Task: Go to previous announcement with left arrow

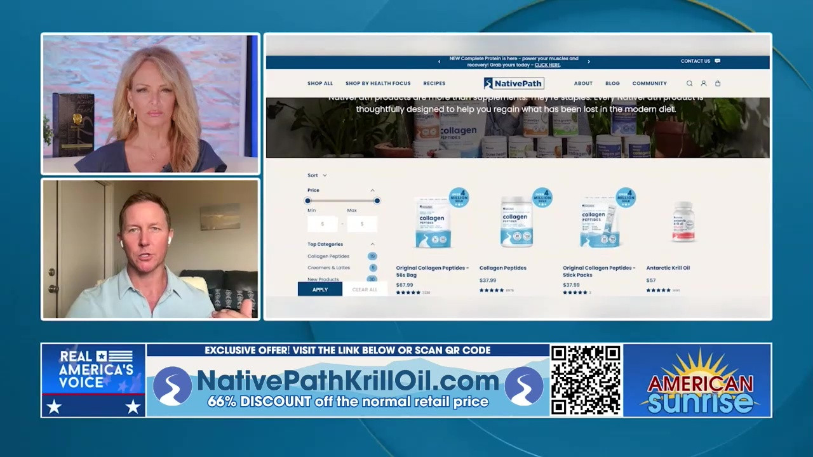Action: click(439, 62)
